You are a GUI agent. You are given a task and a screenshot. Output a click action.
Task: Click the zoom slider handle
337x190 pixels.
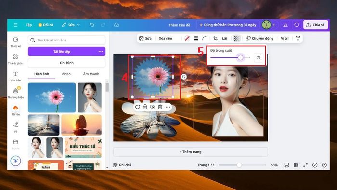(x=239, y=165)
